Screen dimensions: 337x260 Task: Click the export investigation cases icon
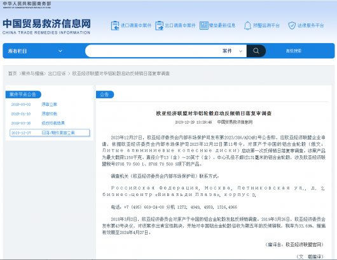click(x=159, y=26)
